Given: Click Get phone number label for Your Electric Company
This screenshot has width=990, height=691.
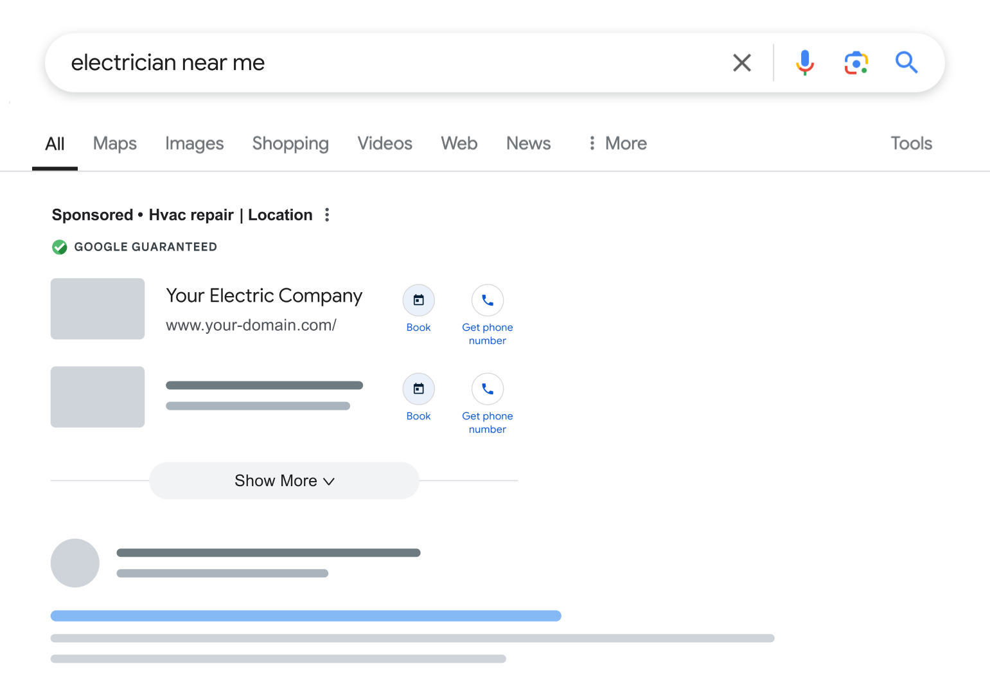Looking at the screenshot, I should click(x=488, y=334).
